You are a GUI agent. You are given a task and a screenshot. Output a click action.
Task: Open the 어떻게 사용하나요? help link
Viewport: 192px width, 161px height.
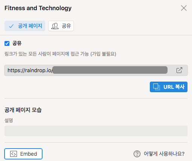(164, 154)
